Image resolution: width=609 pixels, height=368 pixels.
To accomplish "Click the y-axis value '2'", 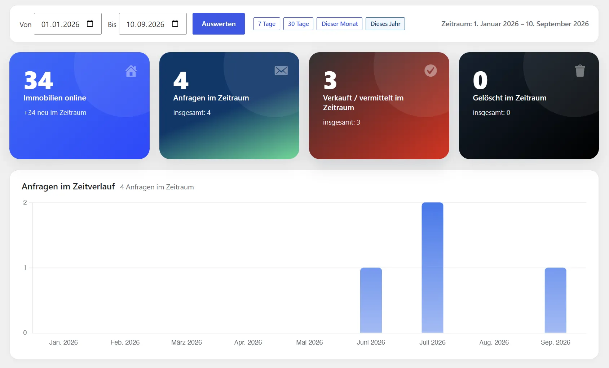I will pos(25,202).
